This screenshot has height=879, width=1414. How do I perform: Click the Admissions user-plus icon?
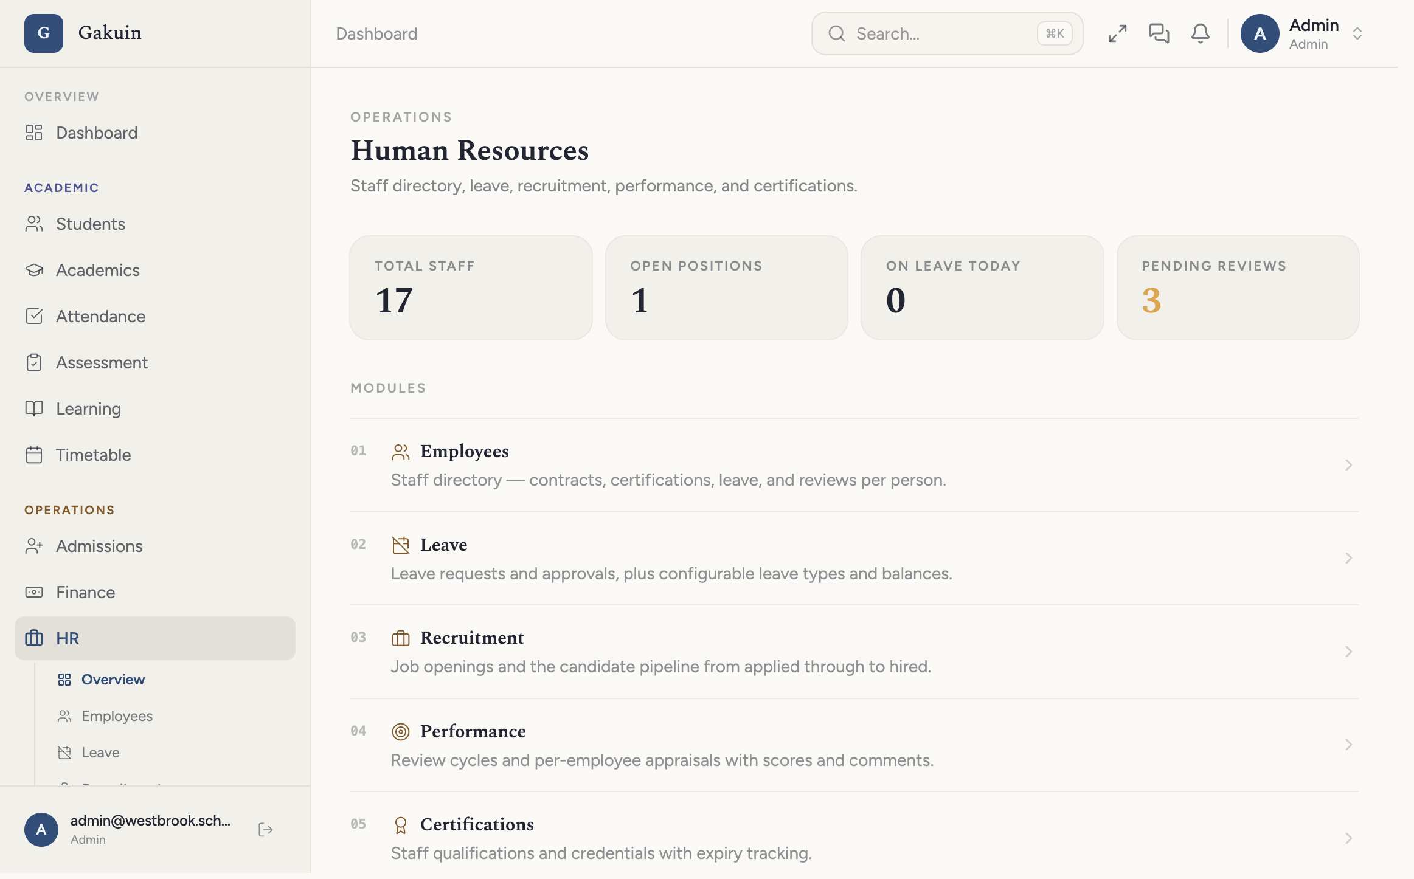34,546
